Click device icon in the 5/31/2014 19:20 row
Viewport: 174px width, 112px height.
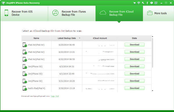click(x=25, y=81)
